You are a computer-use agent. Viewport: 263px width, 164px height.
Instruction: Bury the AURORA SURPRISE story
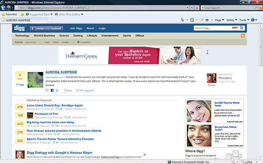point(68,91)
